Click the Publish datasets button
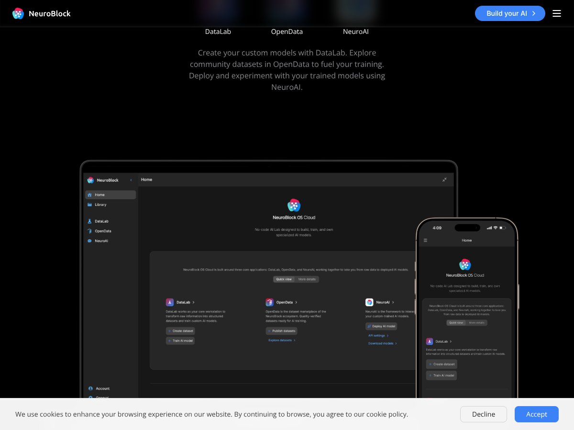The width and height of the screenshot is (574, 430). click(281, 331)
